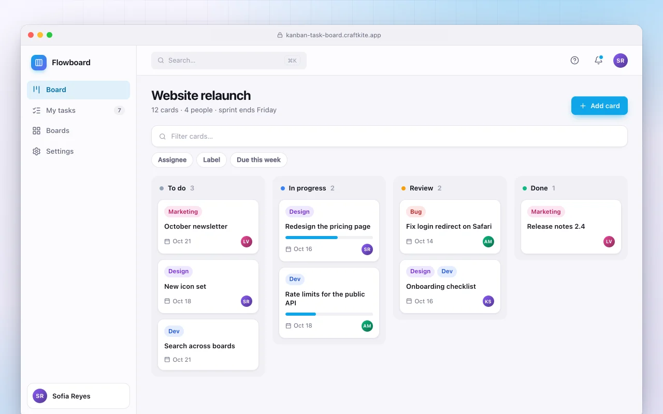This screenshot has height=414, width=663.
Task: Select Board in the sidebar
Action: (x=78, y=90)
